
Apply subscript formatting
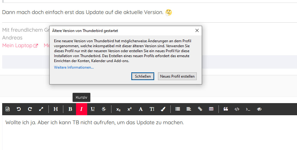pos(118,109)
